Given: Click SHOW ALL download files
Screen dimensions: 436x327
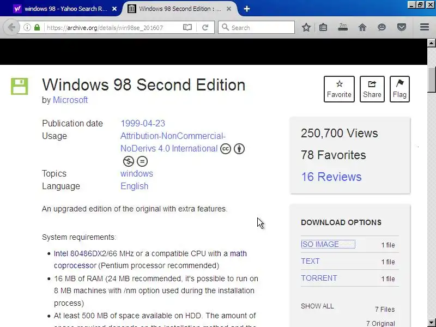Looking at the screenshot, I should (317, 306).
